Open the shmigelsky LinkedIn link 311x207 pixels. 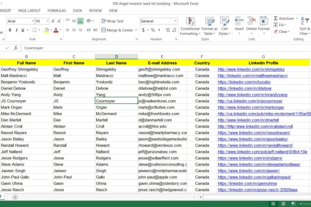click(251, 69)
